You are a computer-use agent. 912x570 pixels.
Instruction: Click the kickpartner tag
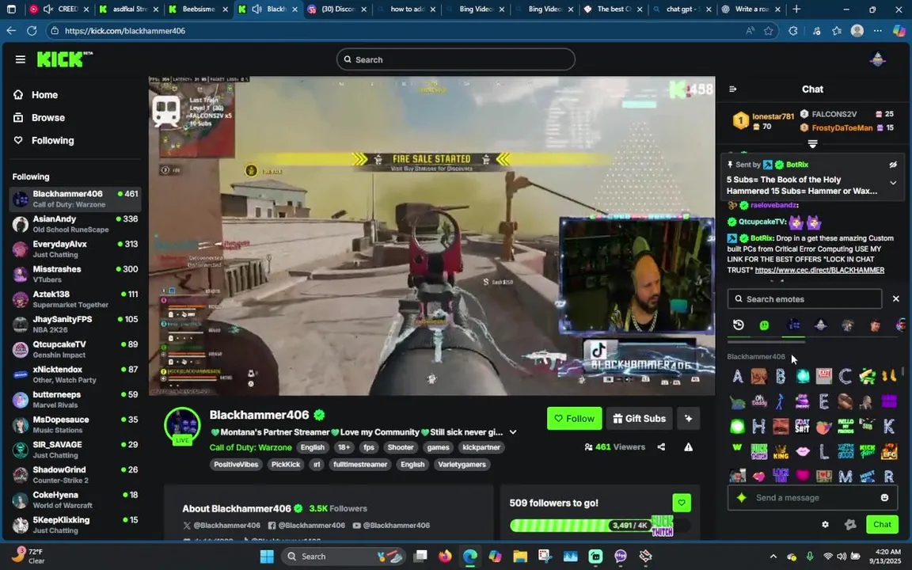click(481, 447)
